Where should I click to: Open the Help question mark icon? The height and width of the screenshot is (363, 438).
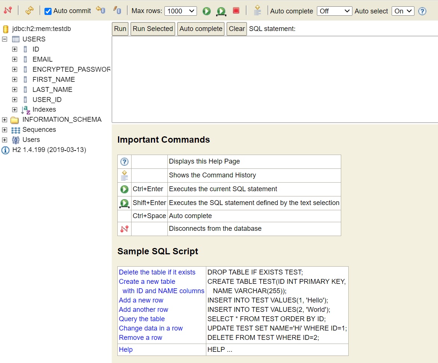(422, 11)
